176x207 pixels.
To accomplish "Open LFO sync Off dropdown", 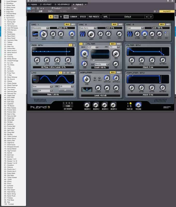I will coord(67,86).
